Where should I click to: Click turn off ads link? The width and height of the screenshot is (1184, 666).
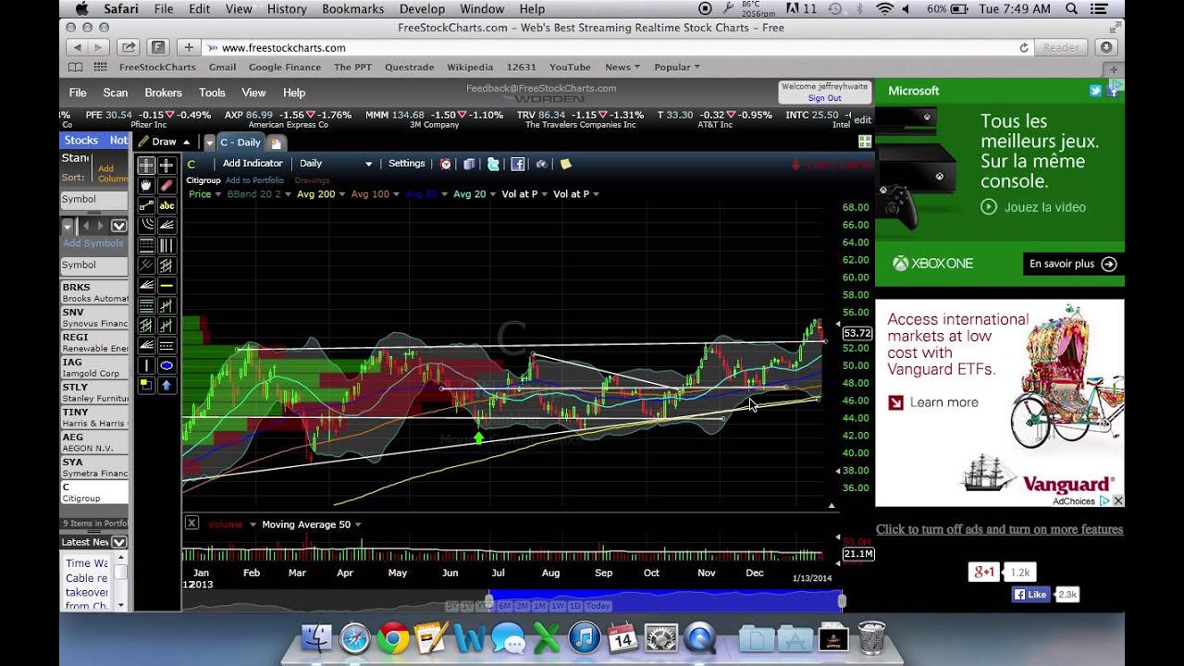[999, 529]
